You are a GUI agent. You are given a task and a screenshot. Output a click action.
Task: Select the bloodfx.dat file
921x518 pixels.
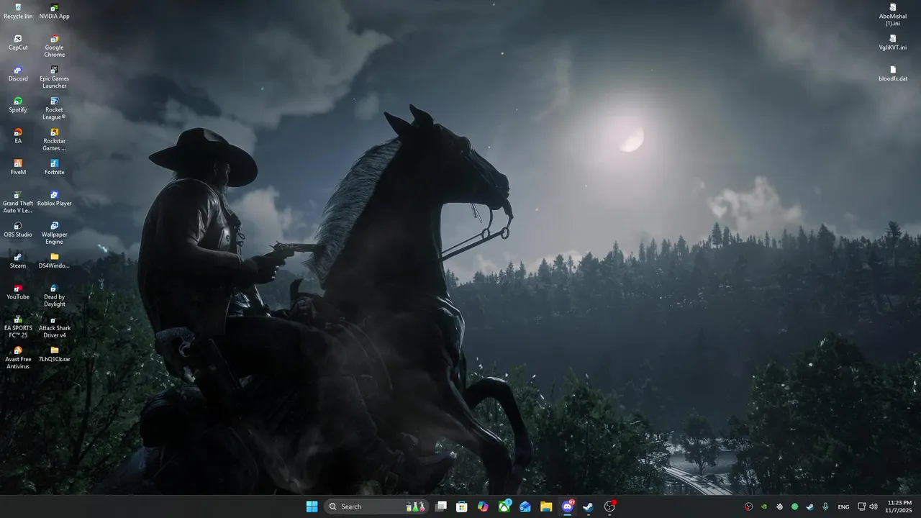pos(892,73)
